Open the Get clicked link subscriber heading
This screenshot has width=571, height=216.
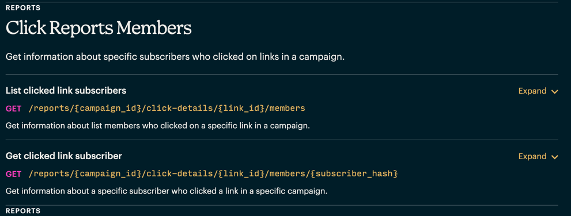pos(64,156)
